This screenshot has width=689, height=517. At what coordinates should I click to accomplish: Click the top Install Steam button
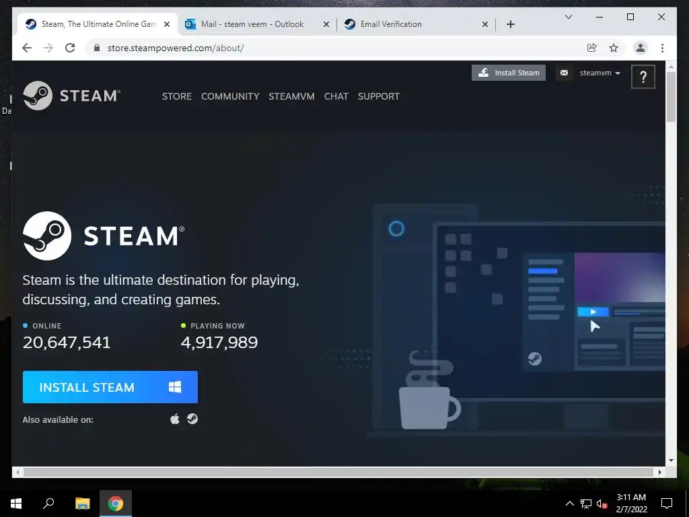click(x=509, y=73)
